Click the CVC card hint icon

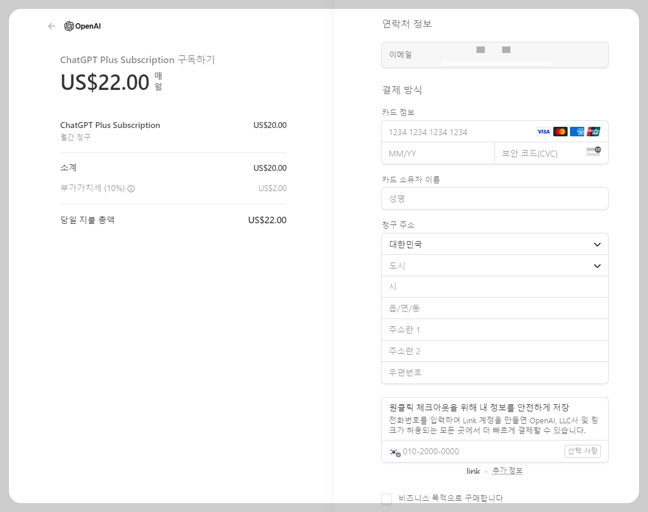click(594, 151)
